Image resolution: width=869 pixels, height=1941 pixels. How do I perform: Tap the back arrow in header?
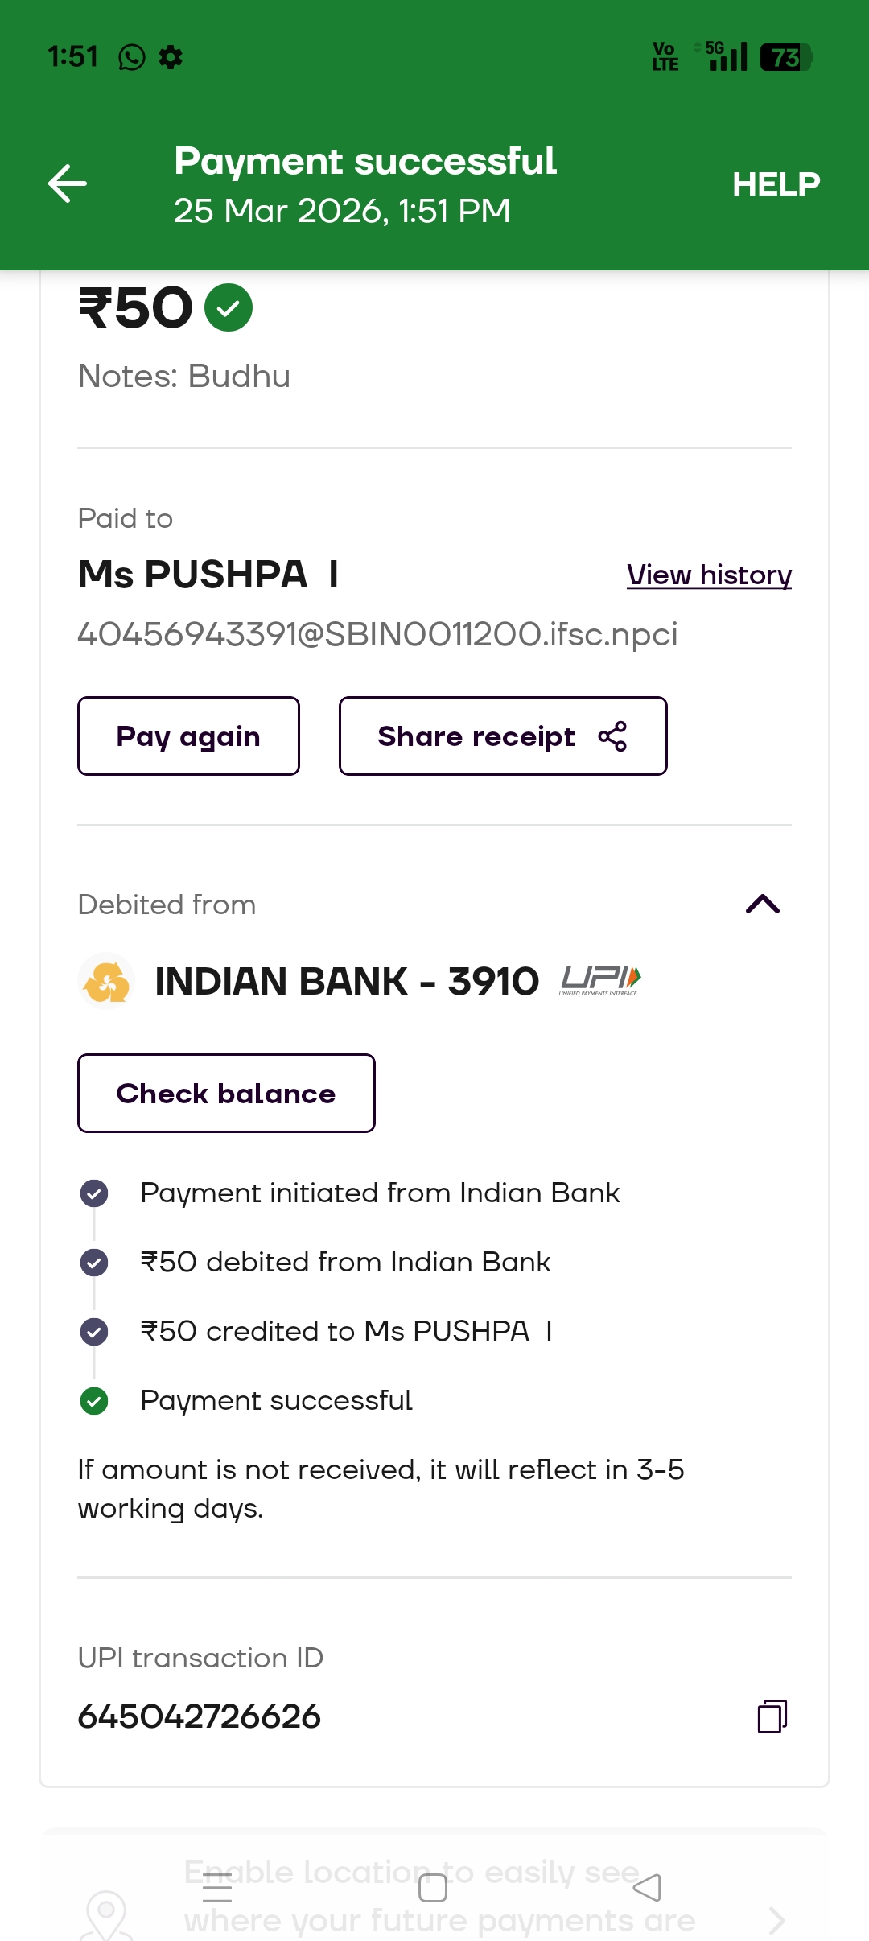click(x=68, y=183)
